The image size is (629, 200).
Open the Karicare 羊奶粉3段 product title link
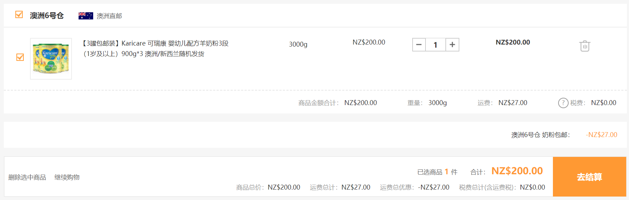[155, 49]
